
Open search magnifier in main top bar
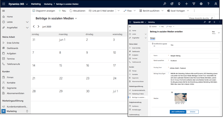(x=165, y=4)
